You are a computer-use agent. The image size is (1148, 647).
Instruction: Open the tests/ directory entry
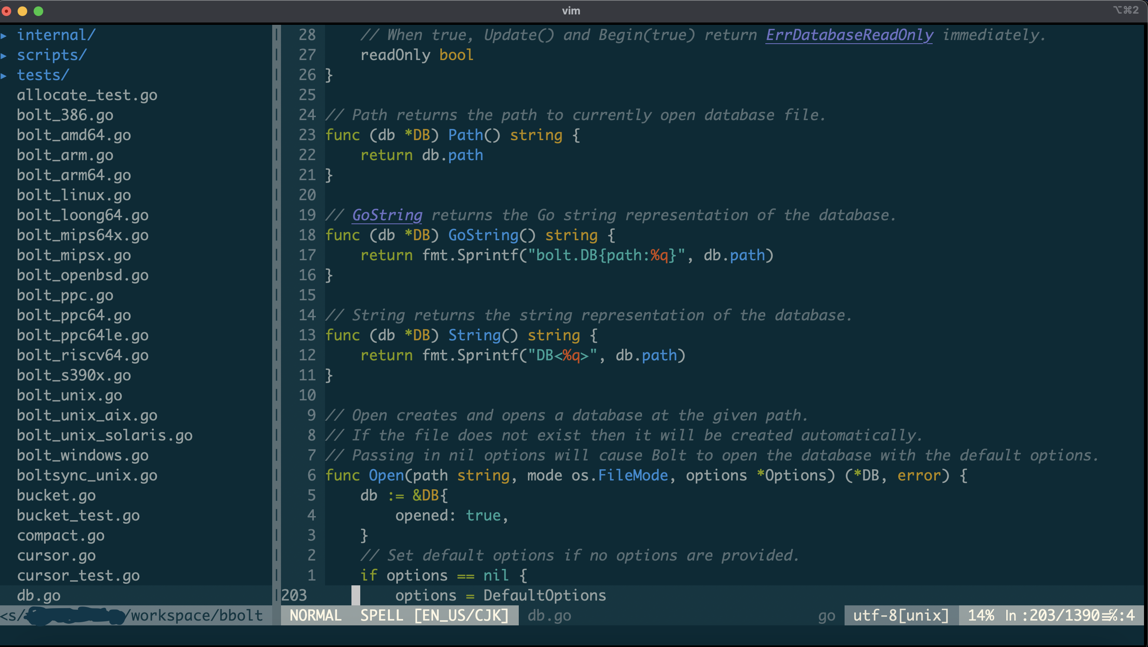click(43, 75)
